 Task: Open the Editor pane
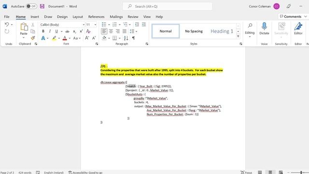coord(298,29)
